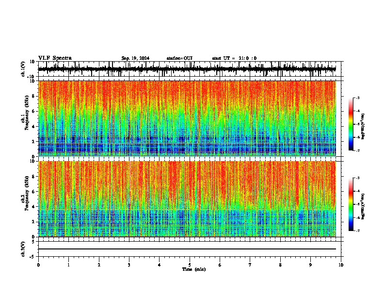The width and height of the screenshot is (384, 297).
Task: Click the '5' tick on time axis
Action: [x=190, y=265]
